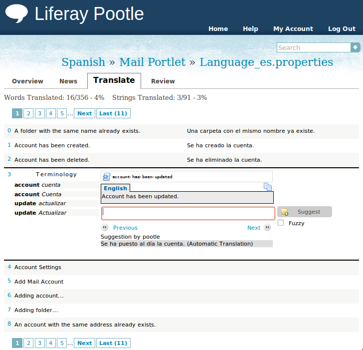Click in the translation text box
This screenshot has width=363, height=350.
(188, 213)
